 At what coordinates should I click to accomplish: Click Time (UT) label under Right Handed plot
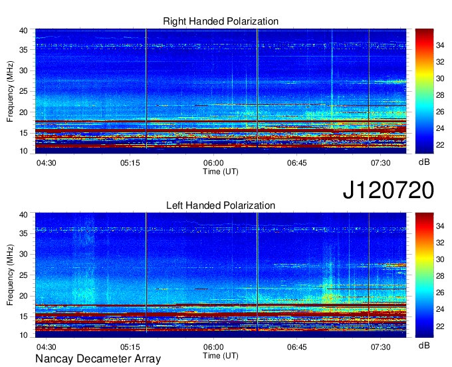(x=221, y=172)
